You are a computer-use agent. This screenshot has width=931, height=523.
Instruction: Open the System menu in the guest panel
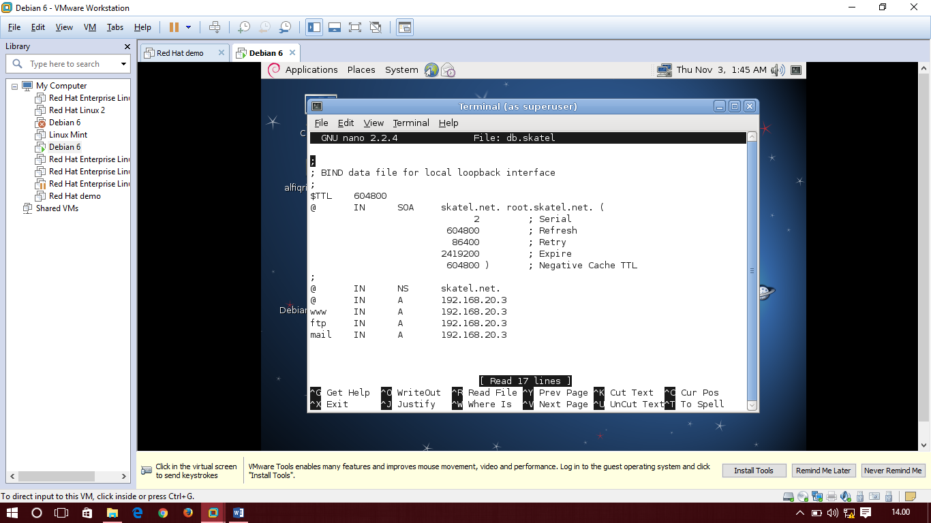pyautogui.click(x=401, y=69)
